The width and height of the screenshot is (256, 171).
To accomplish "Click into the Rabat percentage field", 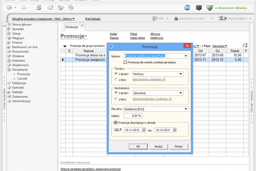I will click(133, 115).
